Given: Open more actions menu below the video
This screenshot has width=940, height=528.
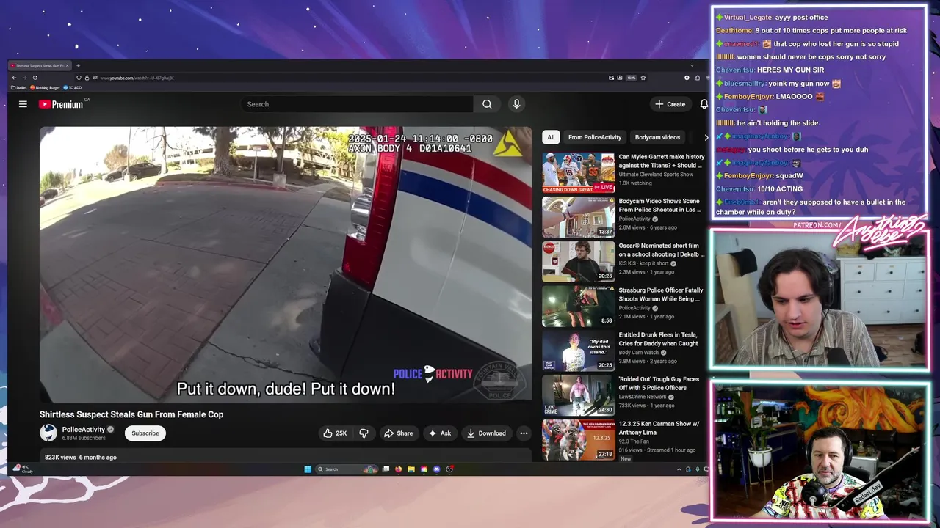Looking at the screenshot, I should (x=524, y=433).
